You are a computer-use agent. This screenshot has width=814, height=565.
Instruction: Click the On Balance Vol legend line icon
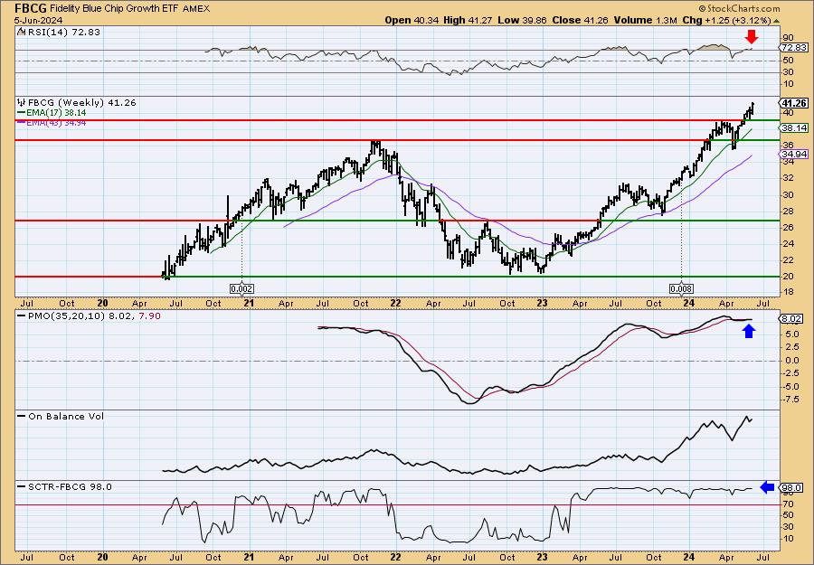[x=21, y=416]
